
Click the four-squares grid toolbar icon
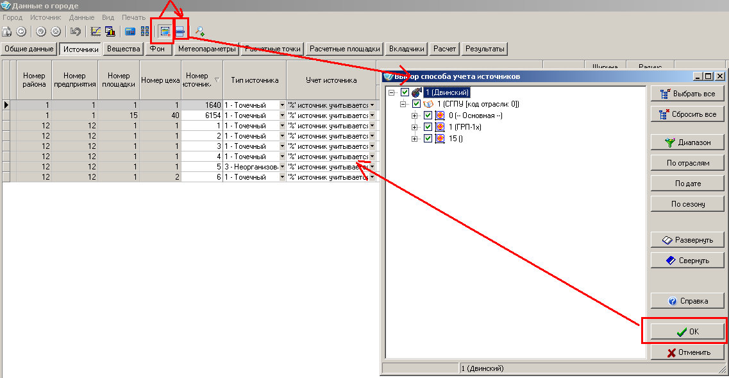pos(146,31)
